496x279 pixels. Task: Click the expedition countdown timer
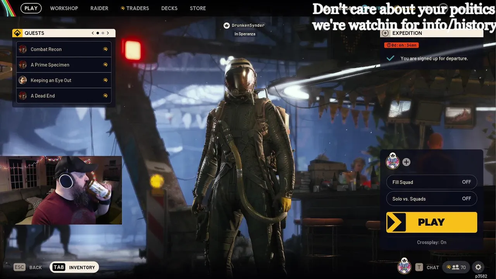[x=401, y=45]
